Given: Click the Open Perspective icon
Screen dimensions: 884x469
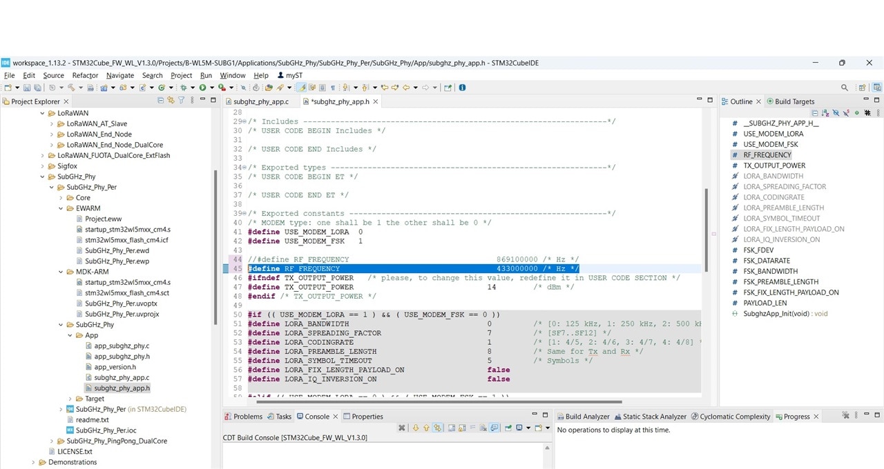Looking at the screenshot, I should [x=862, y=88].
